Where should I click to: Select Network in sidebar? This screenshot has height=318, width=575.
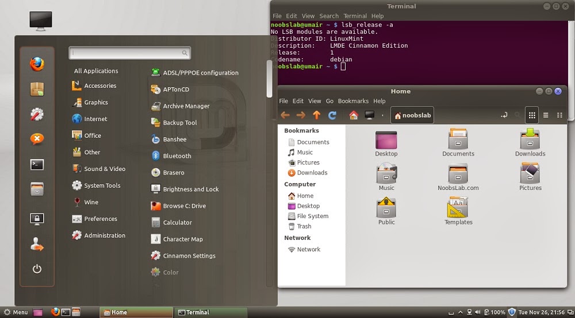304,250
